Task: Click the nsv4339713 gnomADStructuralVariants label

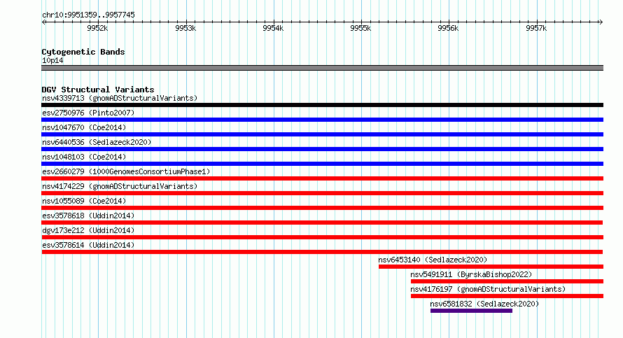Action: (120, 98)
